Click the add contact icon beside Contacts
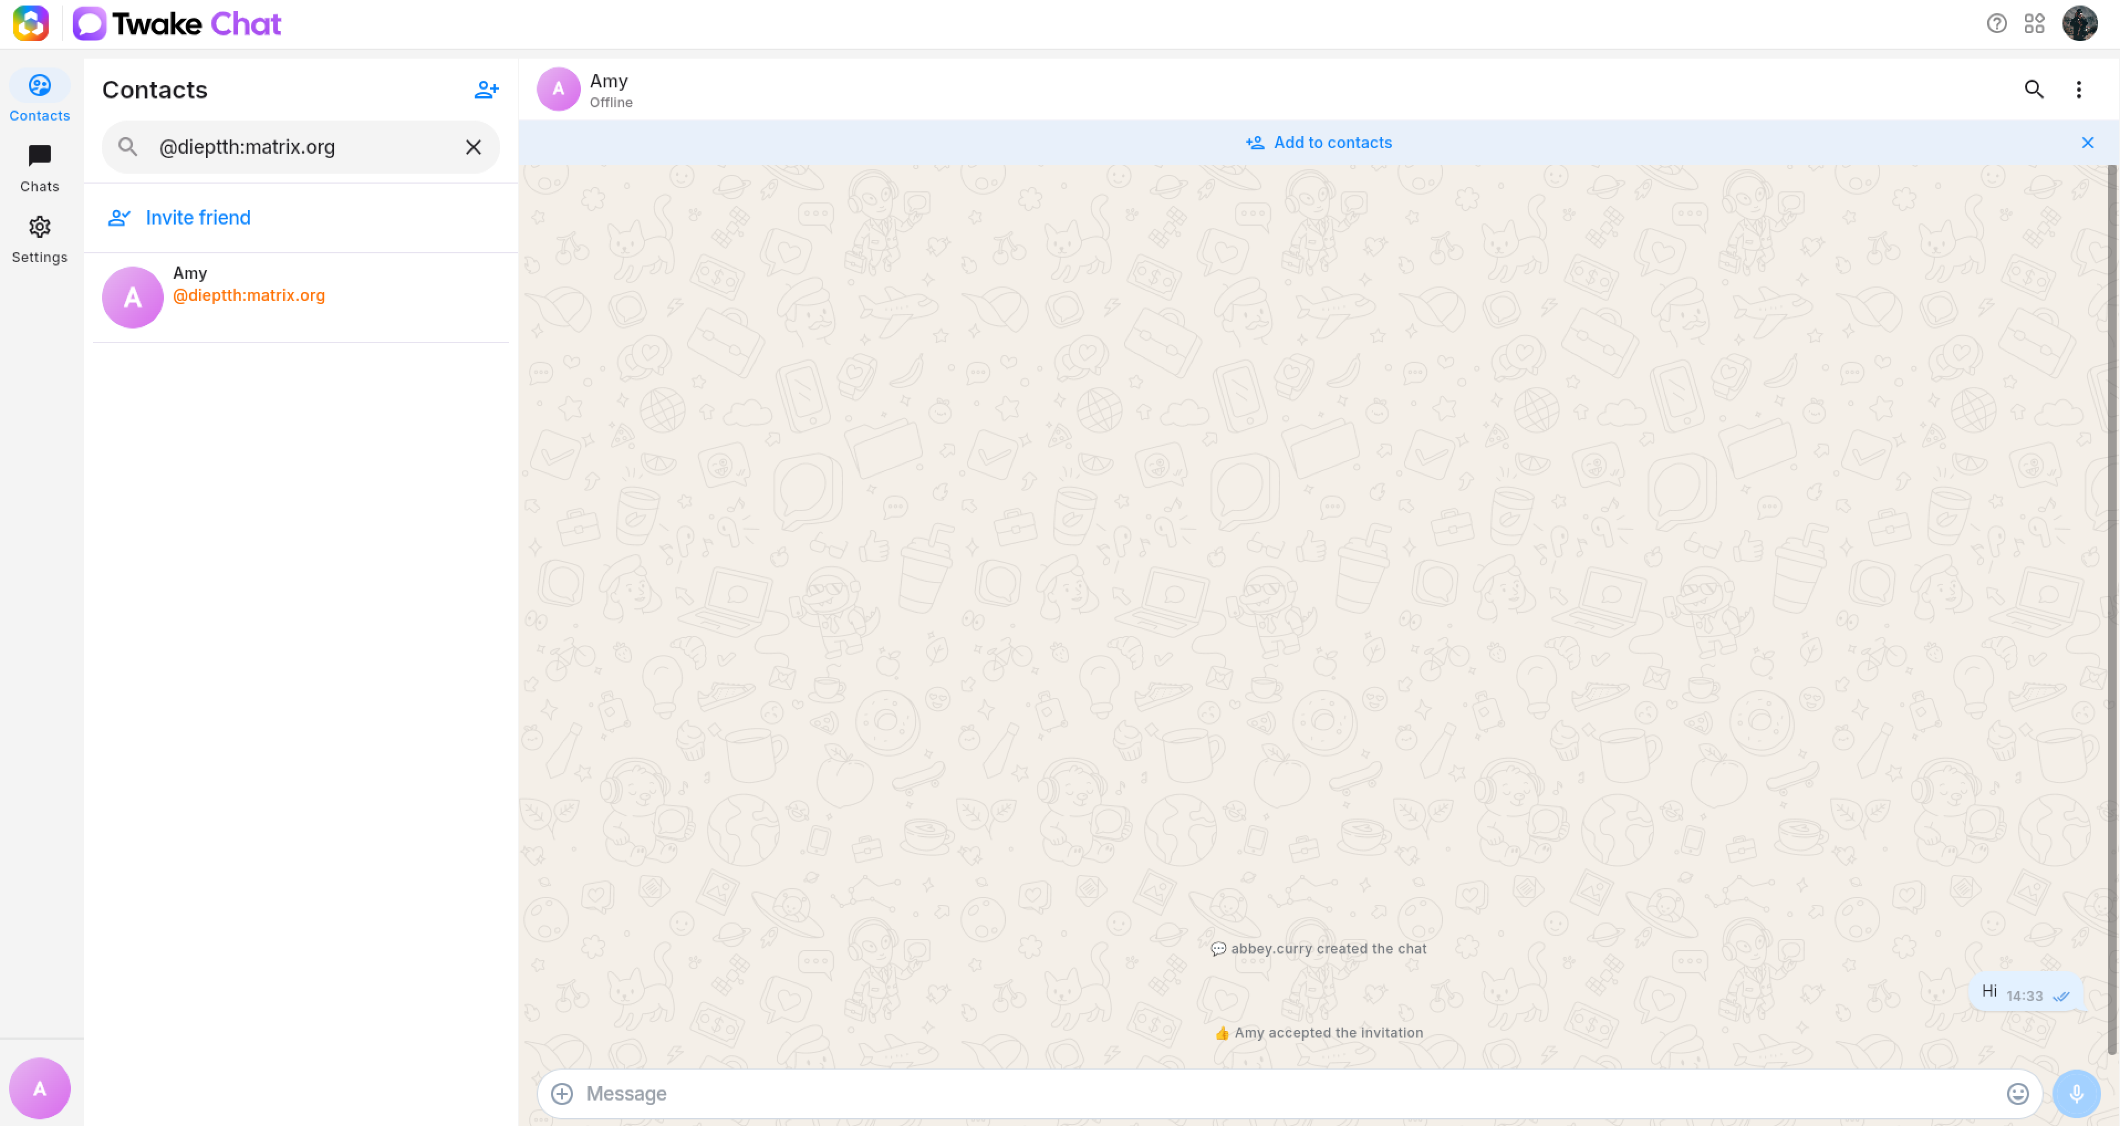The image size is (2120, 1126). (x=486, y=89)
